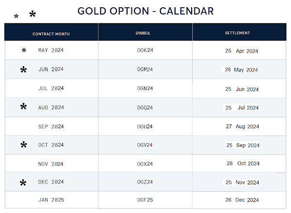Click the small asterisk at top left
Screen dimensions: 291x213
tap(16, 16)
